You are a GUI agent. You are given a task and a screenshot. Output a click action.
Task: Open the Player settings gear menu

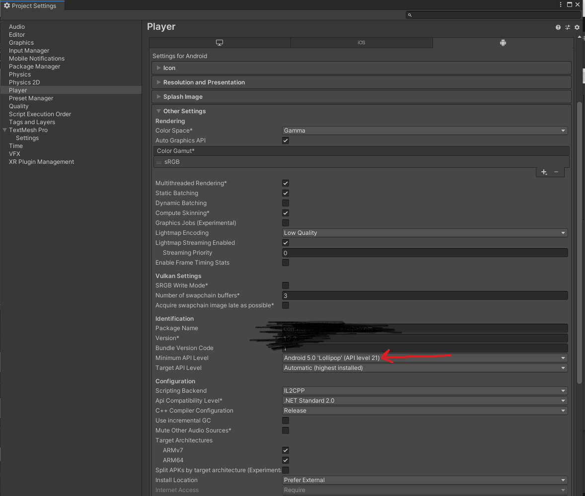click(x=577, y=27)
